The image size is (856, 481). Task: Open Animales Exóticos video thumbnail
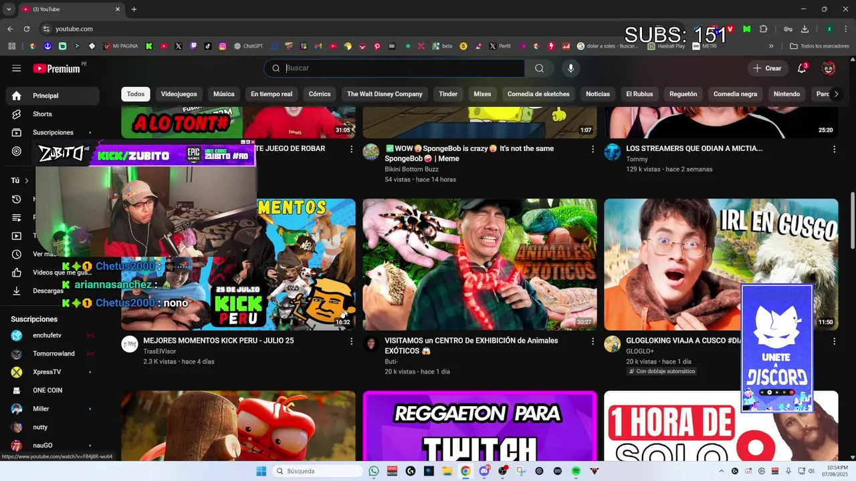(x=479, y=264)
